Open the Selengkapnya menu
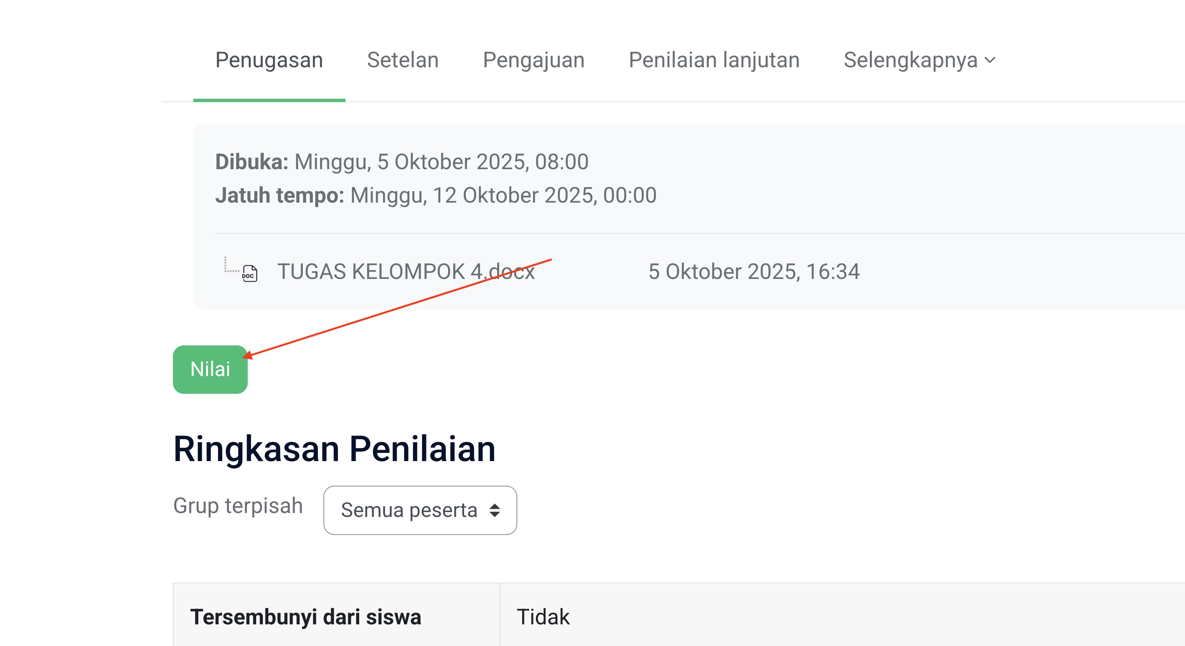 click(x=919, y=60)
